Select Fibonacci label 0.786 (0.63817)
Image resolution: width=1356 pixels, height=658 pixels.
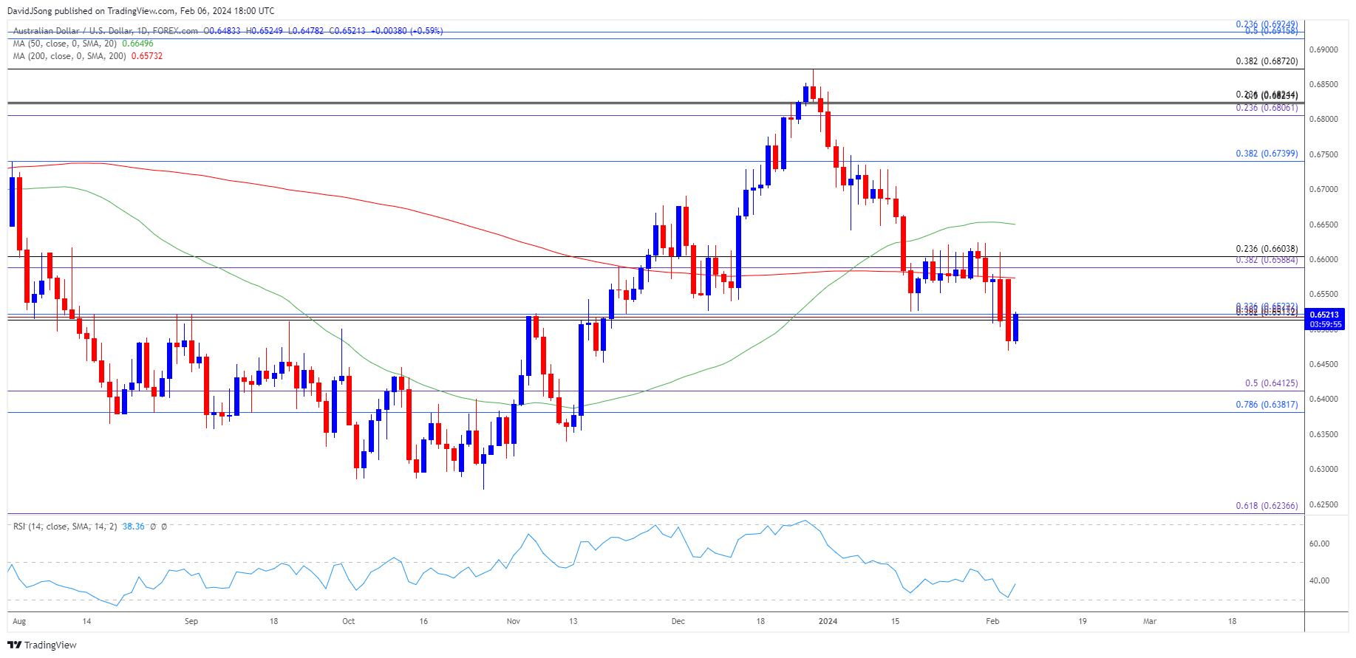click(1267, 405)
